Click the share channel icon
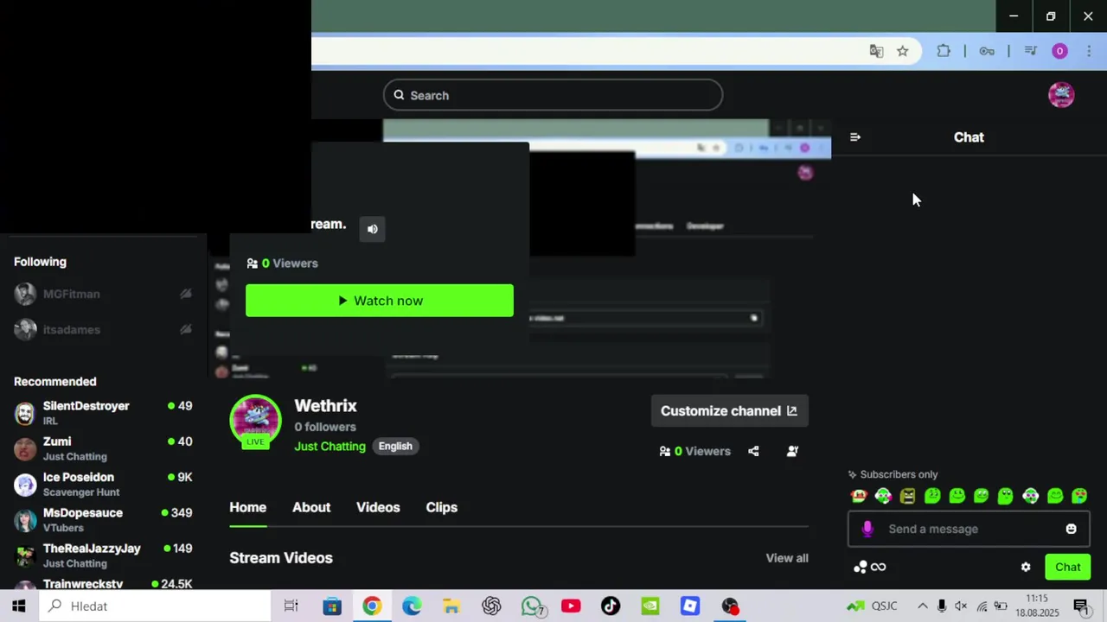Image resolution: width=1107 pixels, height=622 pixels. (753, 451)
